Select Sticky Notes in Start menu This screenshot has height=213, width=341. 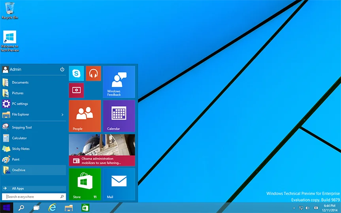[21, 149]
